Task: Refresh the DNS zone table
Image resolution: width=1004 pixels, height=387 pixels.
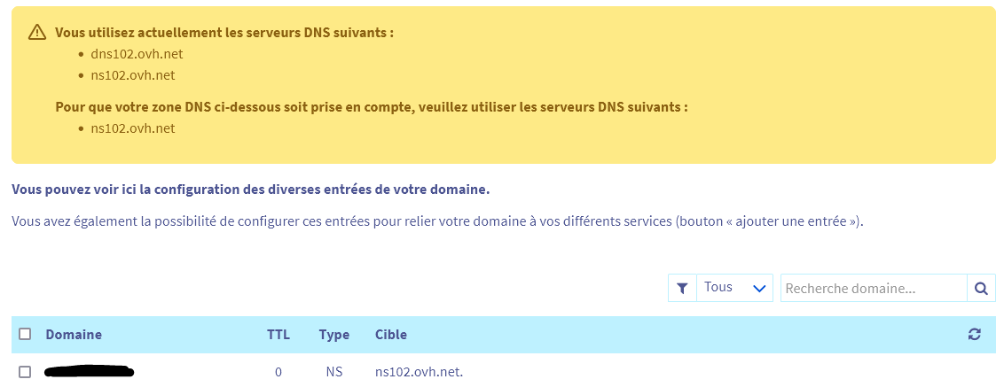Action: pos(975,335)
